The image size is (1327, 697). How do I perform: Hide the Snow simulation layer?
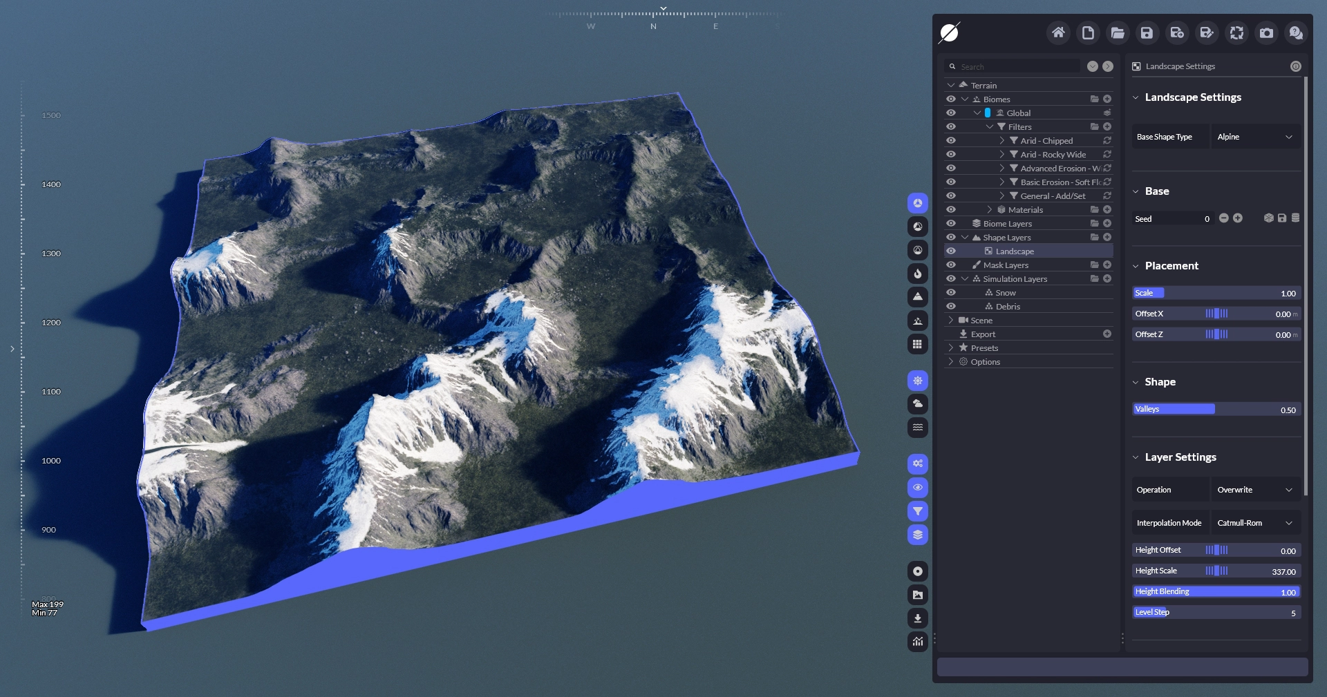[x=951, y=292]
